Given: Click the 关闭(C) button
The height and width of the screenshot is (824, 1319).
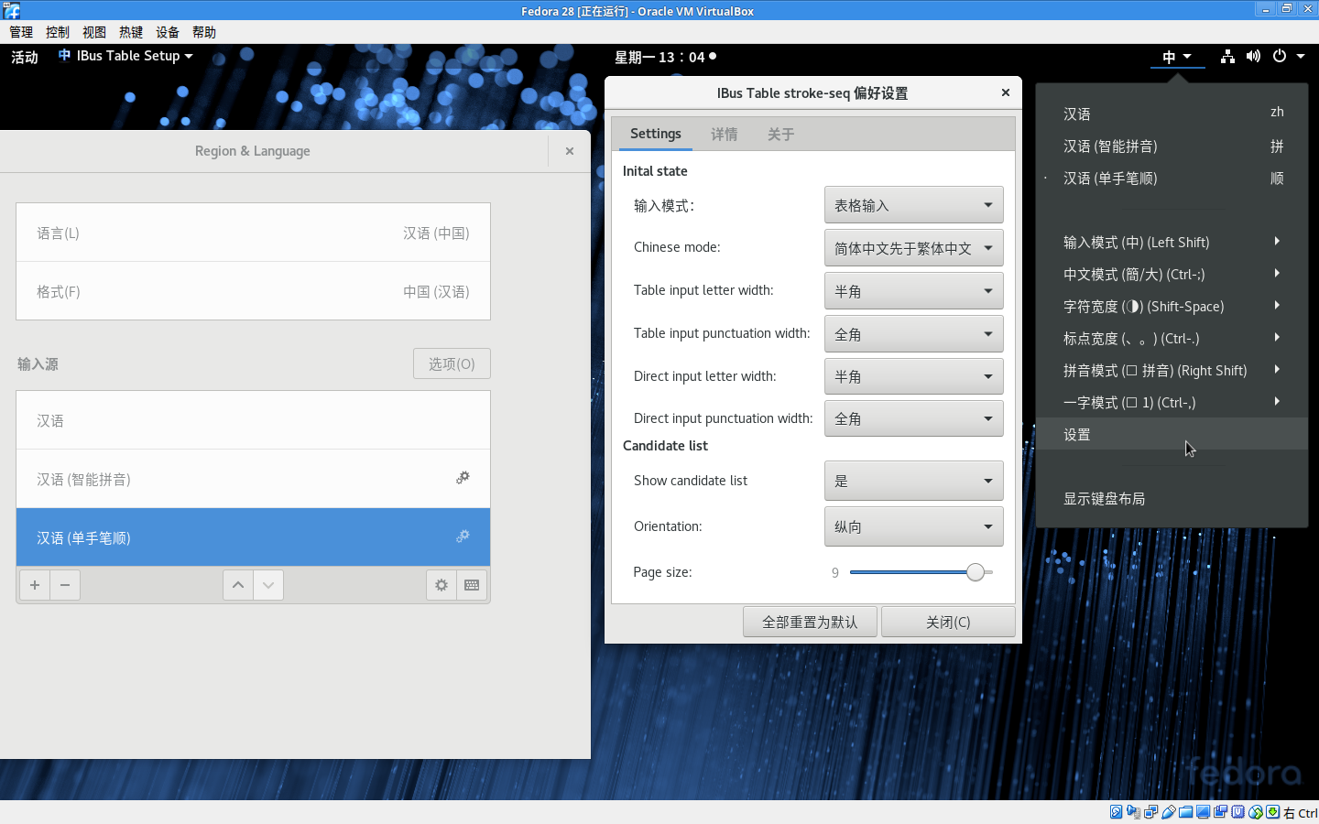Looking at the screenshot, I should [x=948, y=622].
